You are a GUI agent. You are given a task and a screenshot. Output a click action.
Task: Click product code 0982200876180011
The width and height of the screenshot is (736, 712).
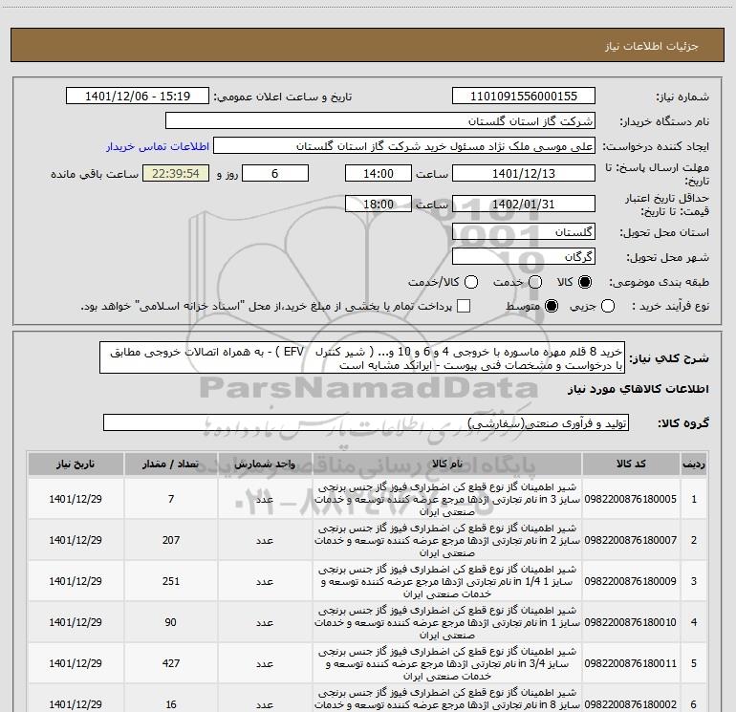coord(631,663)
